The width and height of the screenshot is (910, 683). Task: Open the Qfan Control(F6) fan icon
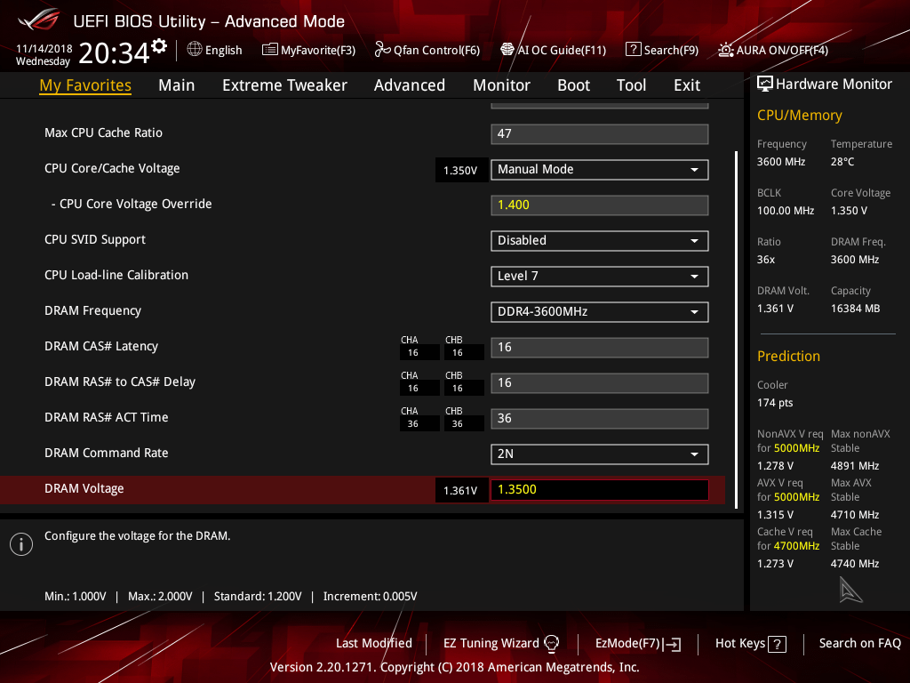coord(382,50)
